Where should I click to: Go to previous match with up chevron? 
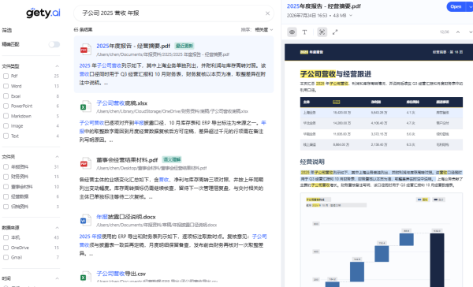point(458,32)
